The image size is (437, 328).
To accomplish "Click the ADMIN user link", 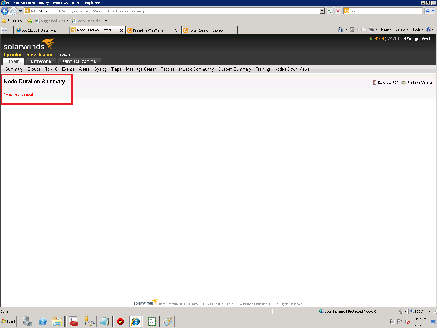I will (x=379, y=39).
